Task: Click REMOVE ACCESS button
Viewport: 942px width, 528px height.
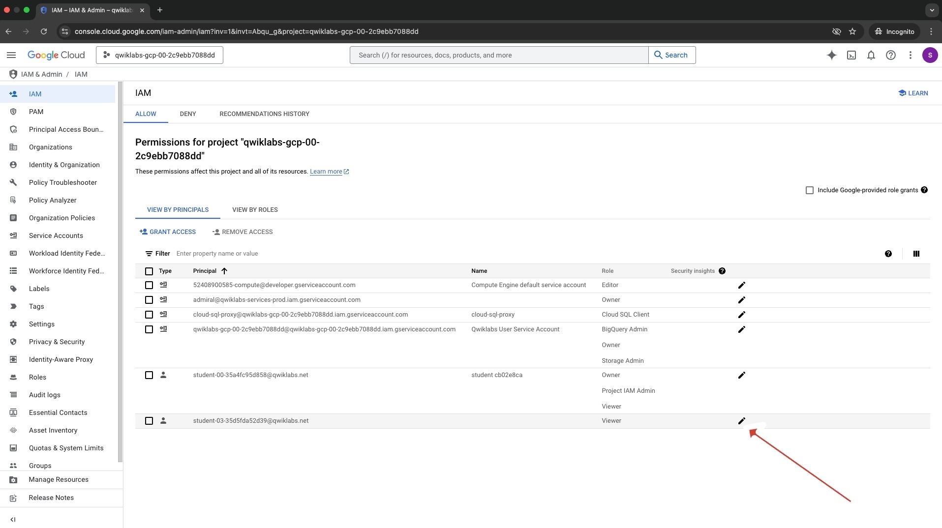Action: pos(243,232)
